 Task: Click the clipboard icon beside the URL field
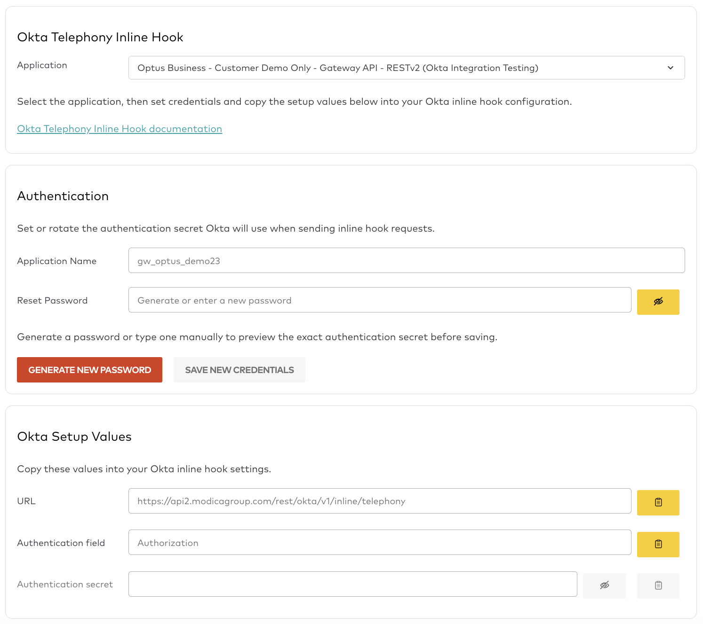pos(658,502)
